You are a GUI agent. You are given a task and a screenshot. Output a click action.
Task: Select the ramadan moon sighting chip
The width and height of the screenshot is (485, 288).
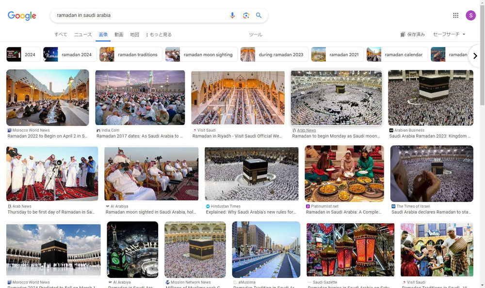201,55
